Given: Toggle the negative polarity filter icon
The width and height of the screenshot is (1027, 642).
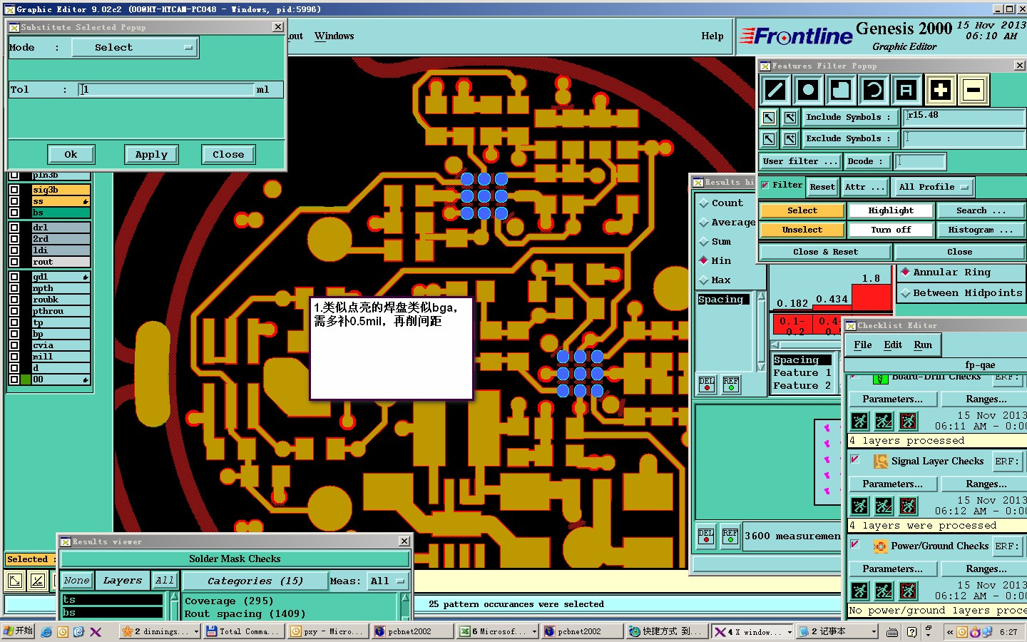Looking at the screenshot, I should (x=974, y=90).
